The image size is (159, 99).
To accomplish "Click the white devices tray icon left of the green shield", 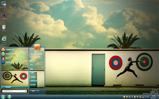I will (132, 97).
